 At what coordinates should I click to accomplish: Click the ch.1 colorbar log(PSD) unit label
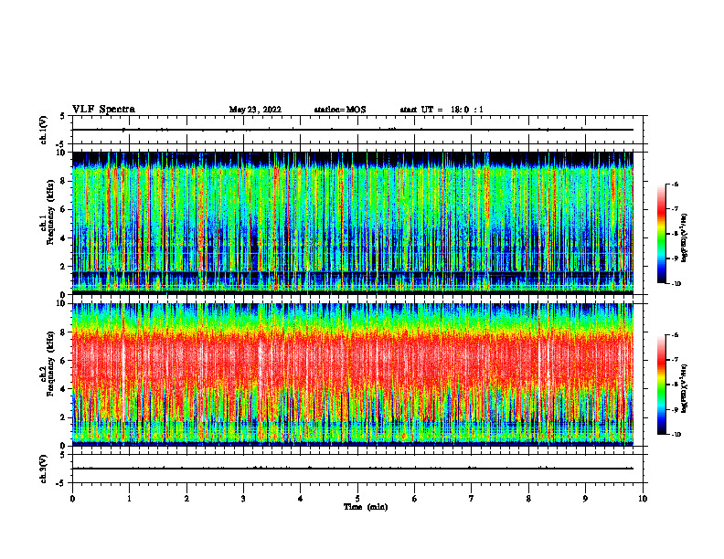pyautogui.click(x=685, y=237)
